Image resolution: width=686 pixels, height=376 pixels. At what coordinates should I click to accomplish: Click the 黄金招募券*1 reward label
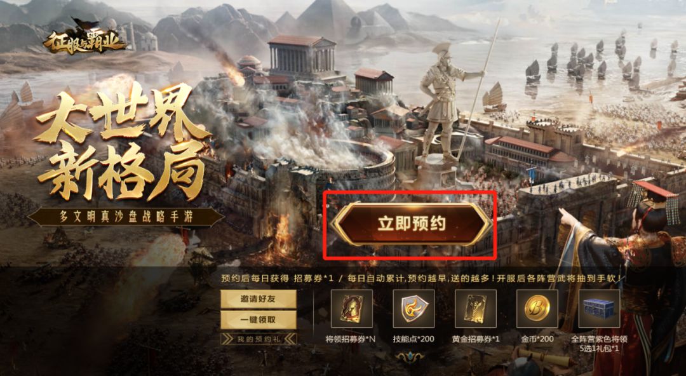[476, 339]
